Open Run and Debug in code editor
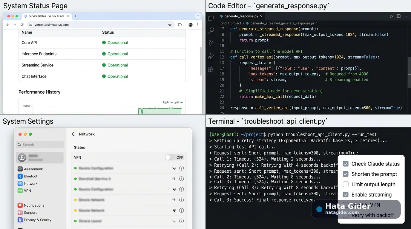The image size is (411, 229). (x=211, y=56)
